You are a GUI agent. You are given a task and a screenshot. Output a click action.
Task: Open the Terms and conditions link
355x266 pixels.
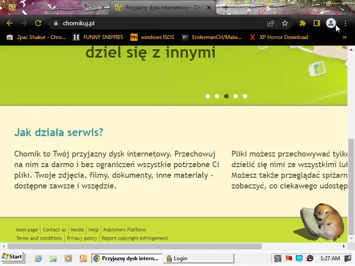click(39, 238)
